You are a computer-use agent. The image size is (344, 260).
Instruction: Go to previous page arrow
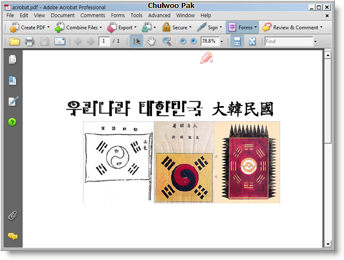tap(77, 41)
